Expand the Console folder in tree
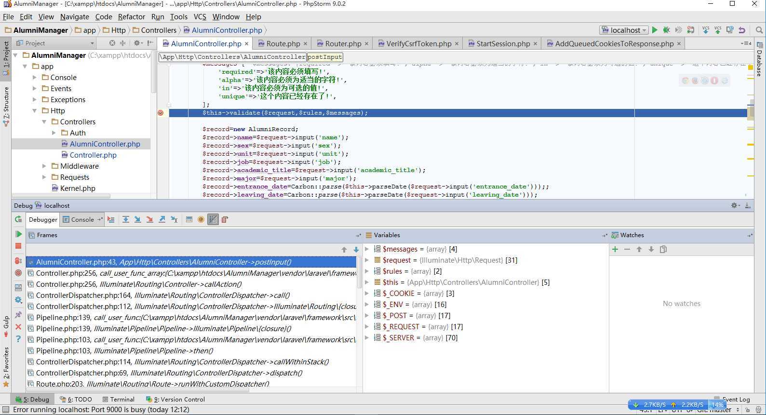The height and width of the screenshot is (415, 766). tap(35, 78)
